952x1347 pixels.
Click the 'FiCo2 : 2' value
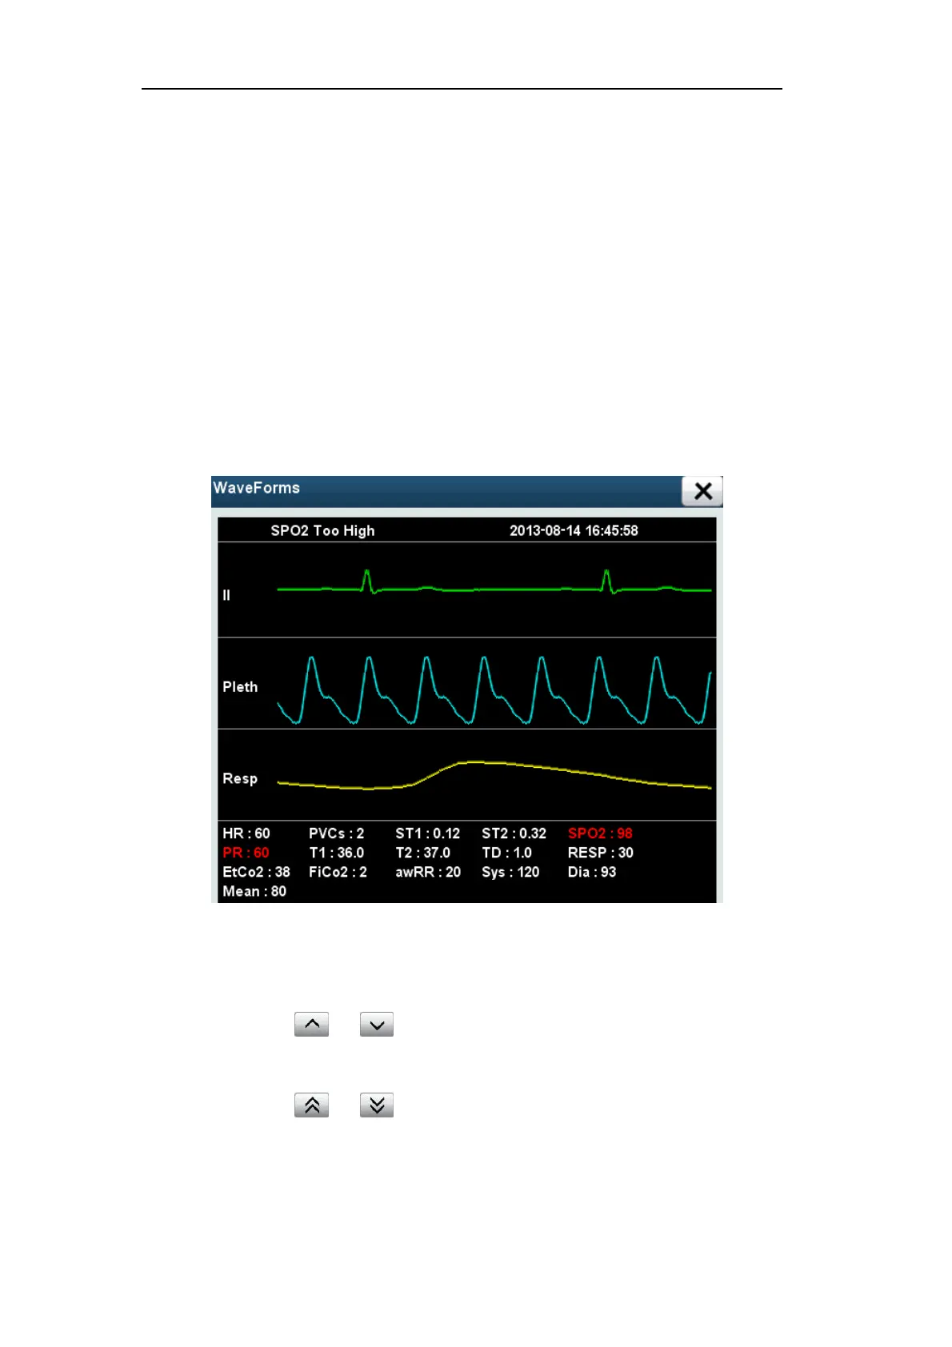[x=338, y=872]
